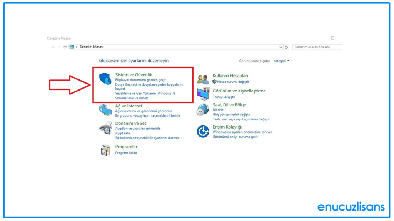
Task: Open Bilgisayar durumunu gözden geçir
Action: tap(140, 79)
